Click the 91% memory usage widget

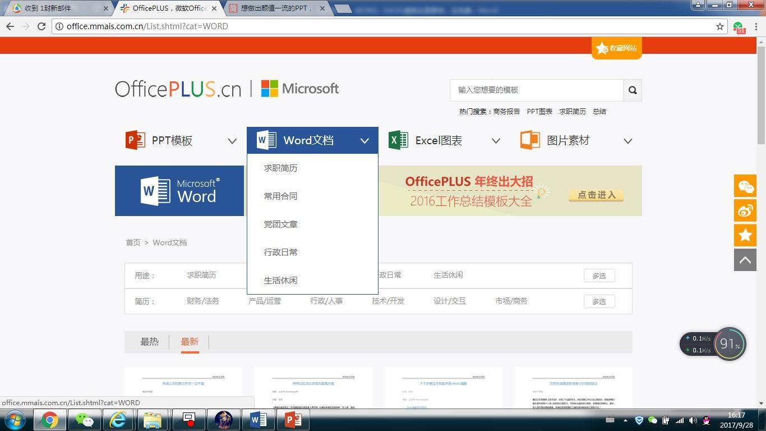[x=730, y=343]
